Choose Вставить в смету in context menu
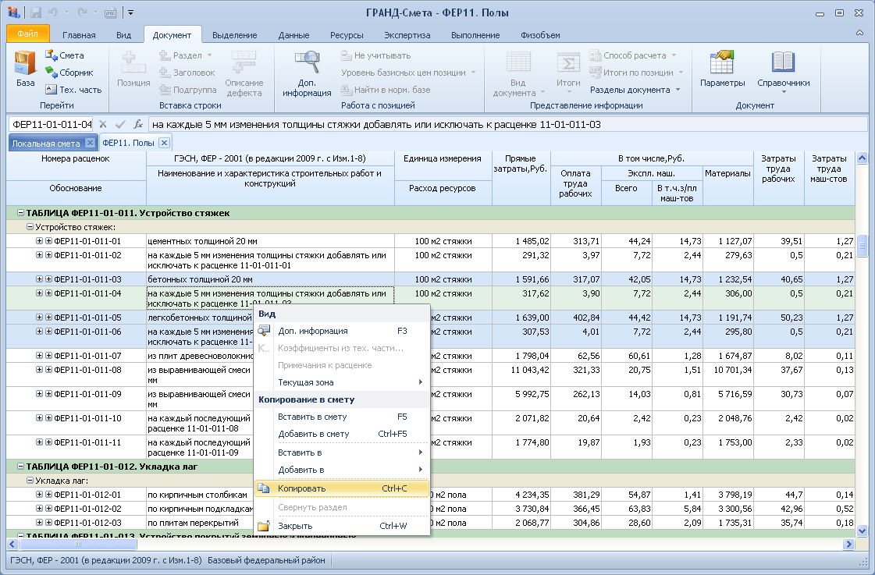The image size is (875, 575). click(342, 417)
